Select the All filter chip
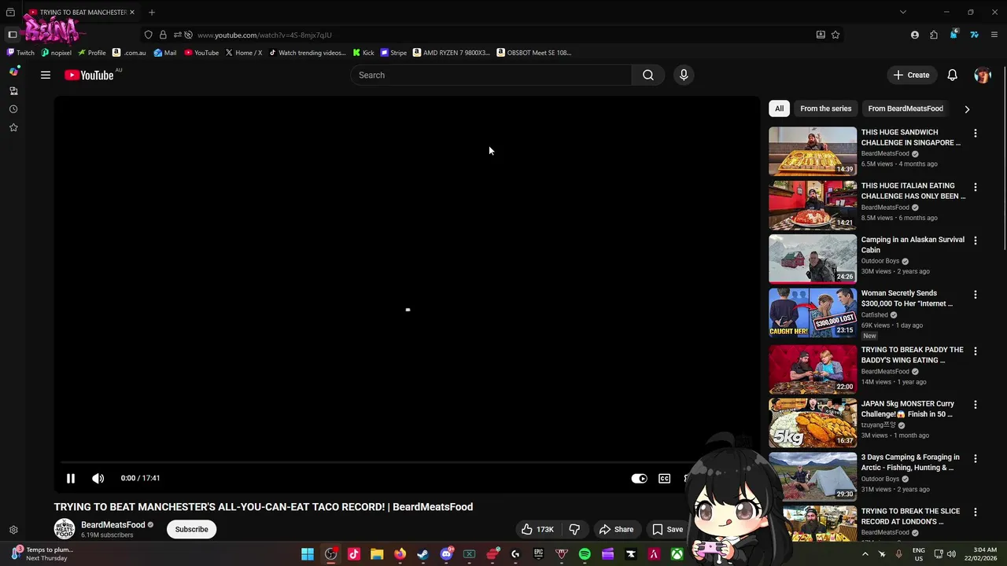Viewport: 1007px width, 566px height. pyautogui.click(x=779, y=108)
